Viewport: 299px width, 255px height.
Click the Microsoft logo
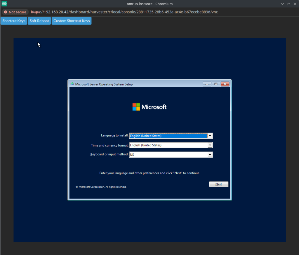tap(149, 107)
